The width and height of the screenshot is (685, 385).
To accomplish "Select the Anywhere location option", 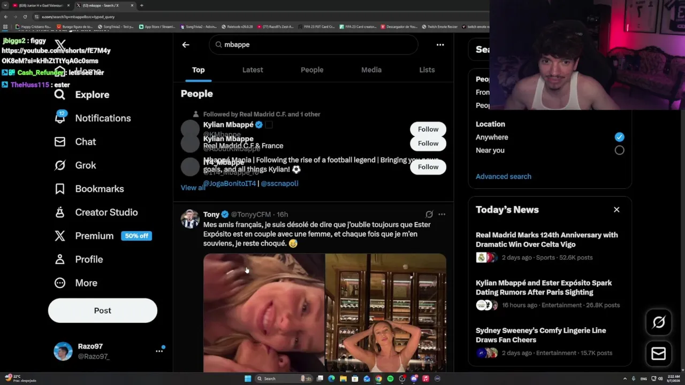I will click(x=619, y=137).
